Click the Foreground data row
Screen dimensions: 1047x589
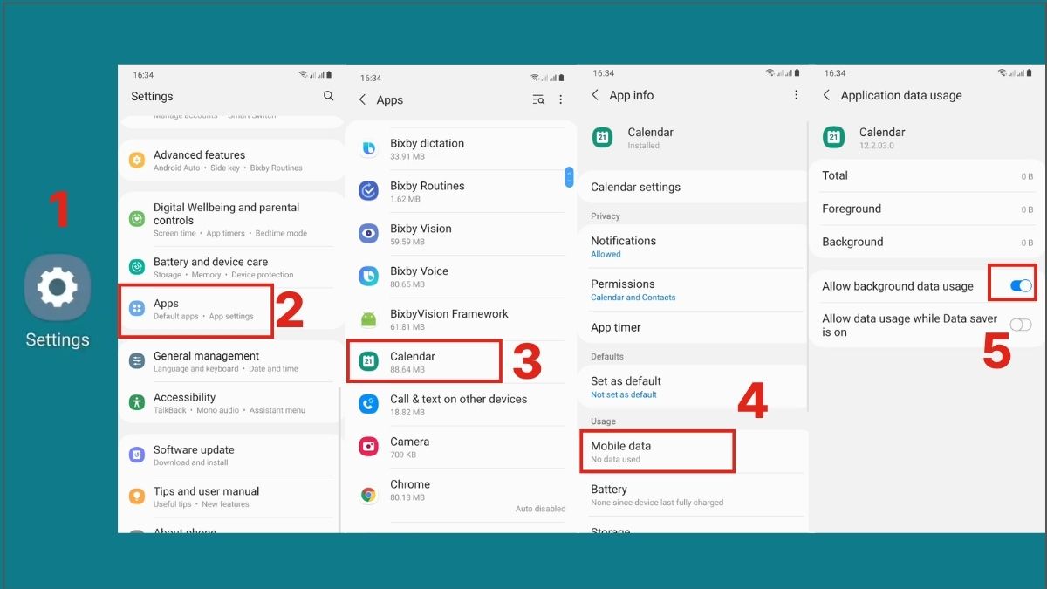coord(927,209)
